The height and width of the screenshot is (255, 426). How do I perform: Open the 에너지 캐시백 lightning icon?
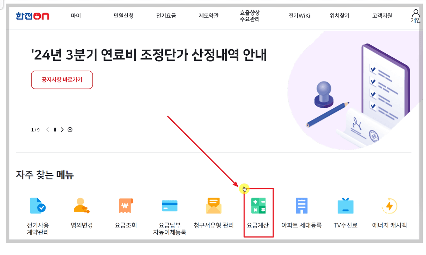(x=389, y=206)
